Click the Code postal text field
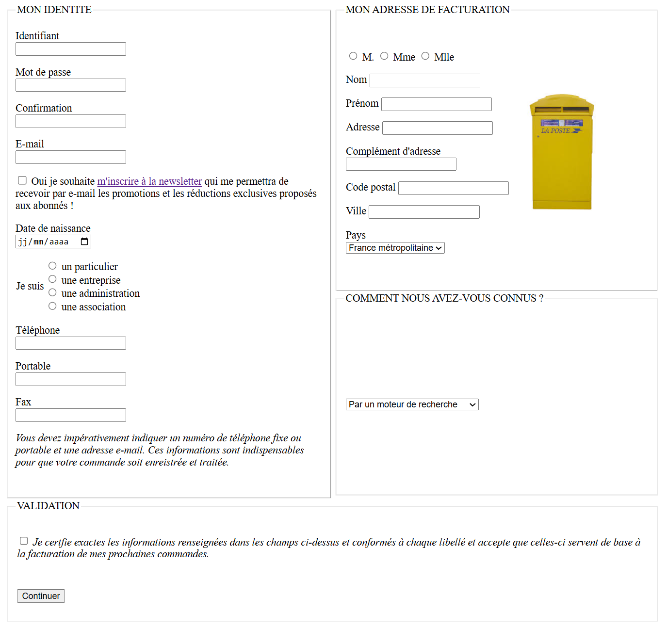The height and width of the screenshot is (629, 667). coord(453,188)
